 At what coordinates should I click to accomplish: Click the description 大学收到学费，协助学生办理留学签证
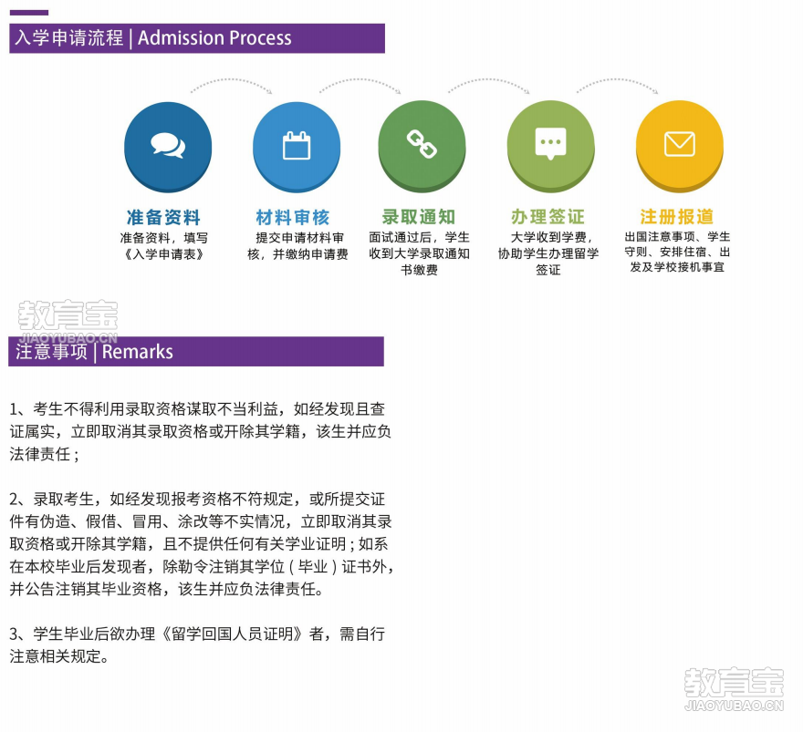548,253
